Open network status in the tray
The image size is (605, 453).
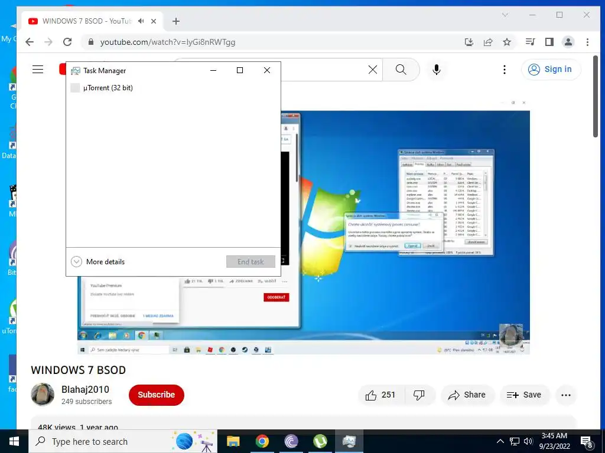click(515, 441)
